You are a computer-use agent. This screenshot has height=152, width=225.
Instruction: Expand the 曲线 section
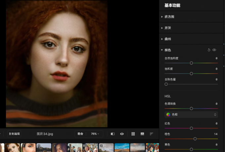(x=167, y=39)
